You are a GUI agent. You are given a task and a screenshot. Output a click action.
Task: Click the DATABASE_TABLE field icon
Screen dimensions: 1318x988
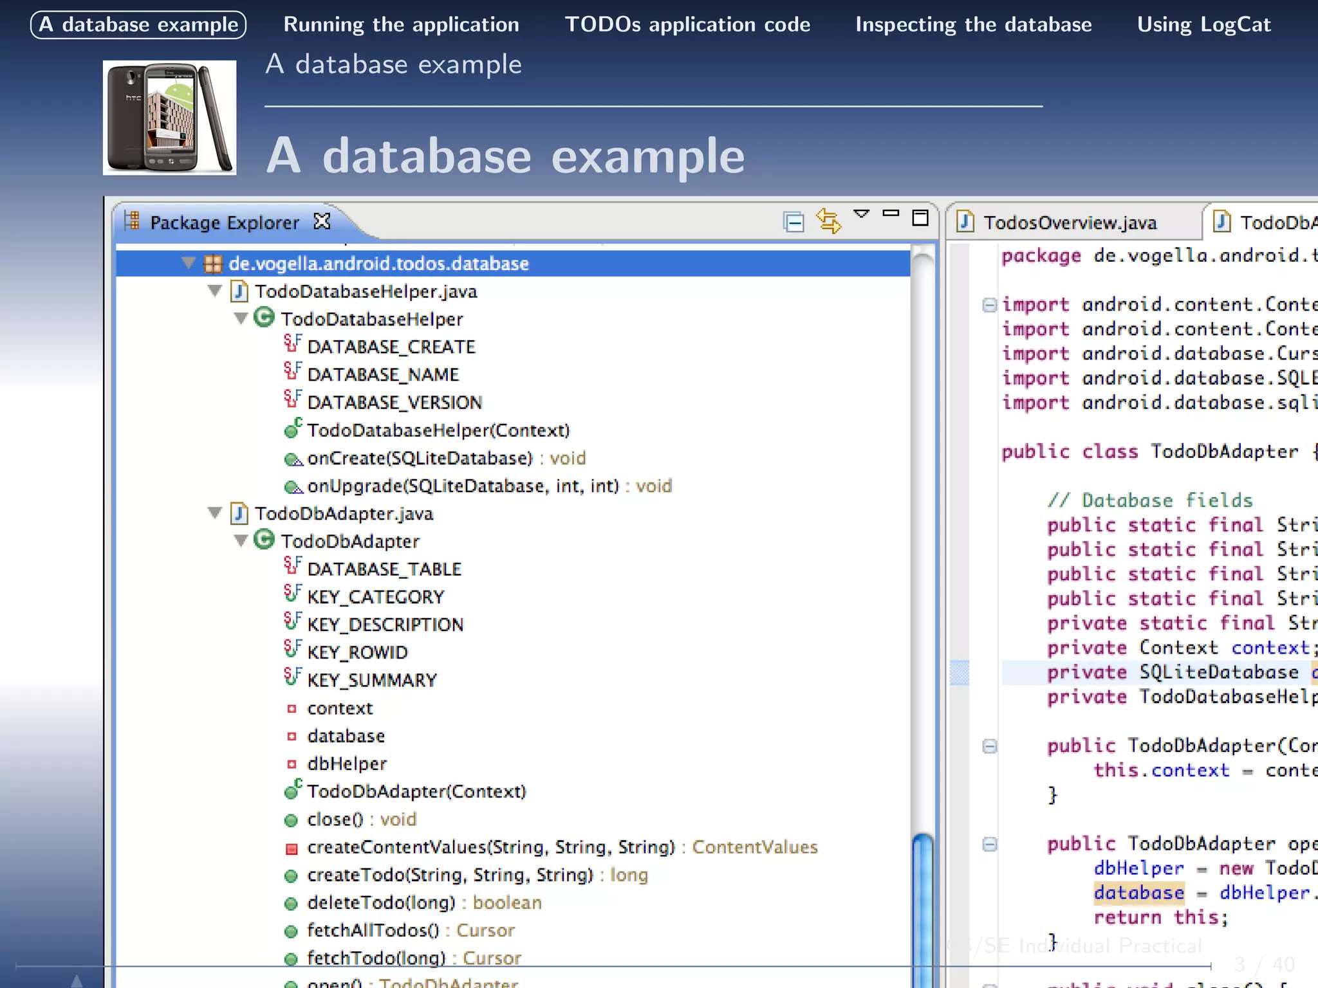[x=293, y=566]
